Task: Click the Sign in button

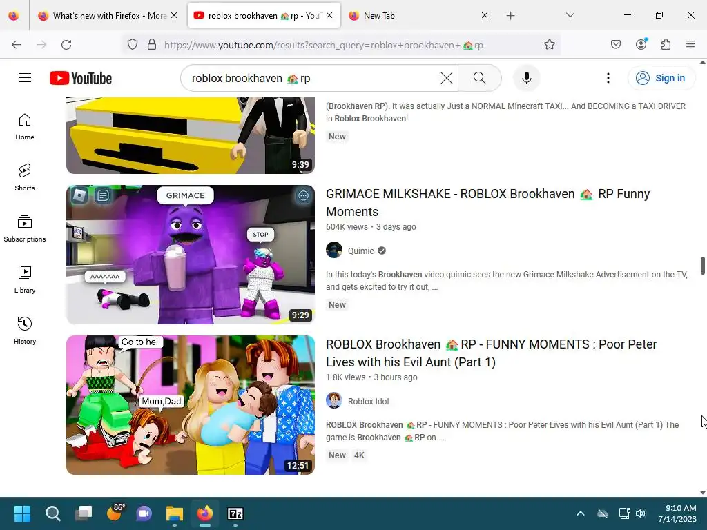Action: (x=661, y=78)
